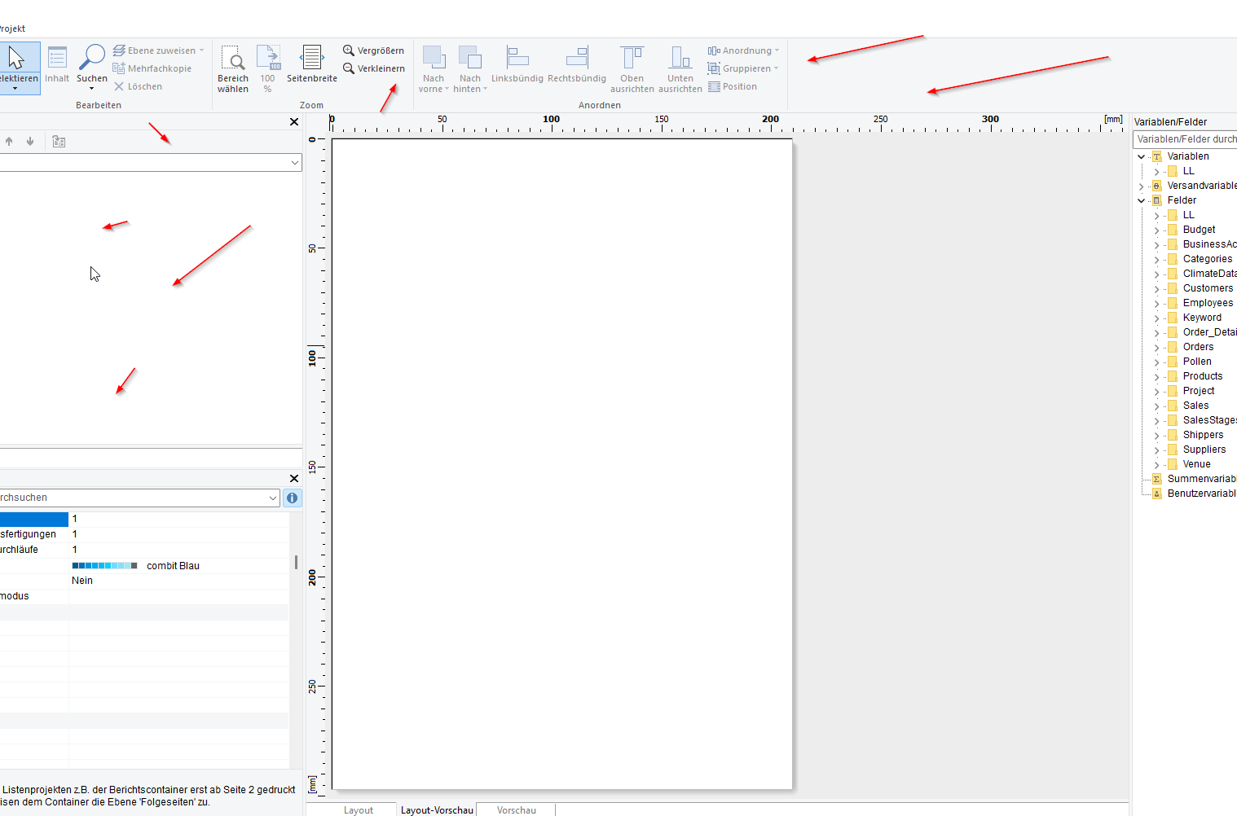Image resolution: width=1237 pixels, height=816 pixels.
Task: Collapse the Variablen tree node
Action: 1142,156
